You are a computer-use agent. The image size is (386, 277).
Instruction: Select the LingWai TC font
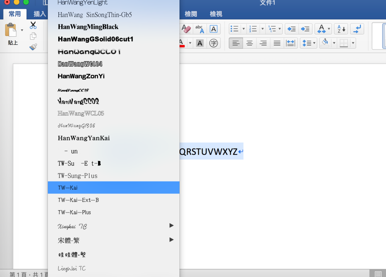coord(113,269)
